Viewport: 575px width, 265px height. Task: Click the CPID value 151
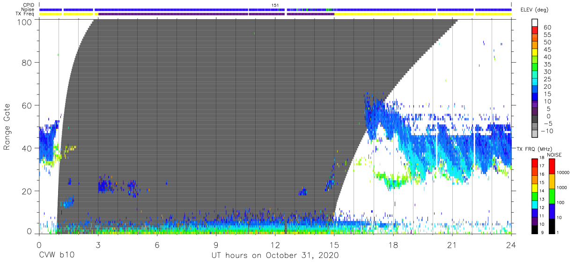(275, 5)
